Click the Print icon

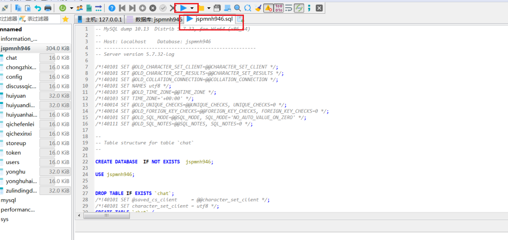pyautogui.click(x=48, y=8)
